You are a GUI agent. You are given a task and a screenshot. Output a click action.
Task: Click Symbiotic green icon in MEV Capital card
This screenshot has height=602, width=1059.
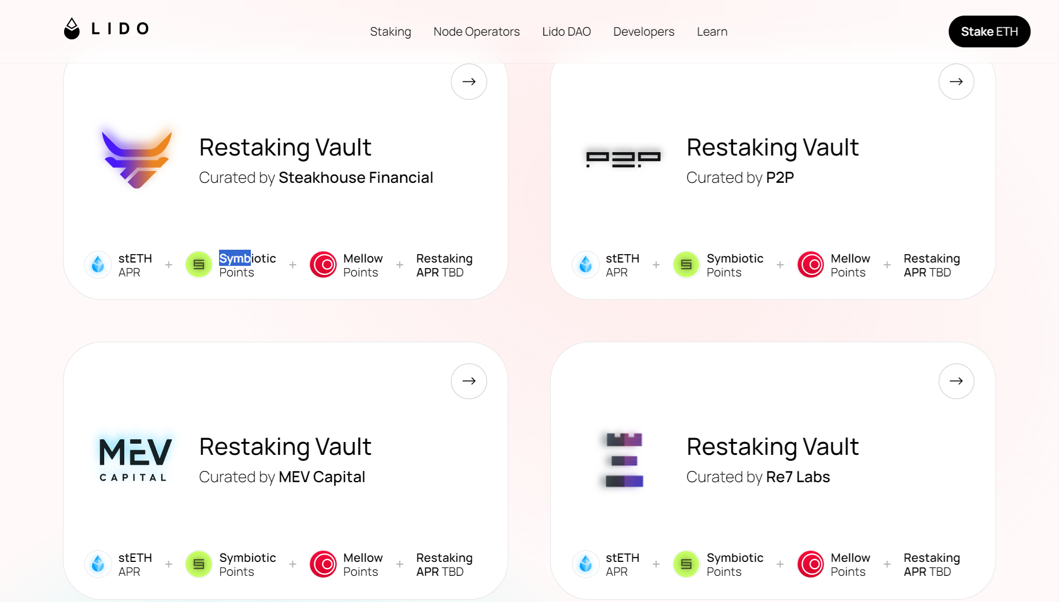pyautogui.click(x=199, y=564)
